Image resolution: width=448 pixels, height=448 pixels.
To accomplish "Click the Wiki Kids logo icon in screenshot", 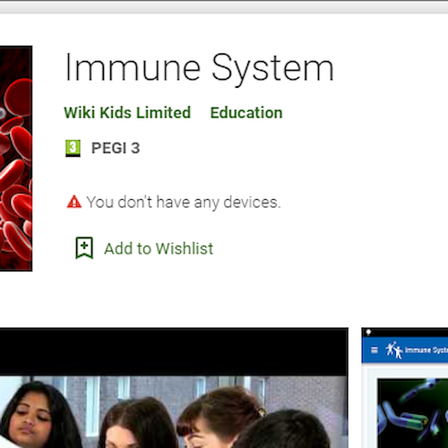I will click(394, 349).
